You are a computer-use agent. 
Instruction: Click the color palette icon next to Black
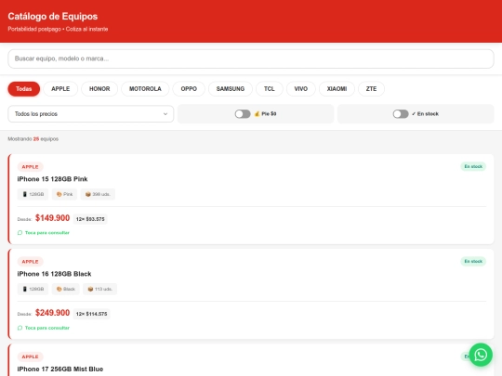(59, 289)
